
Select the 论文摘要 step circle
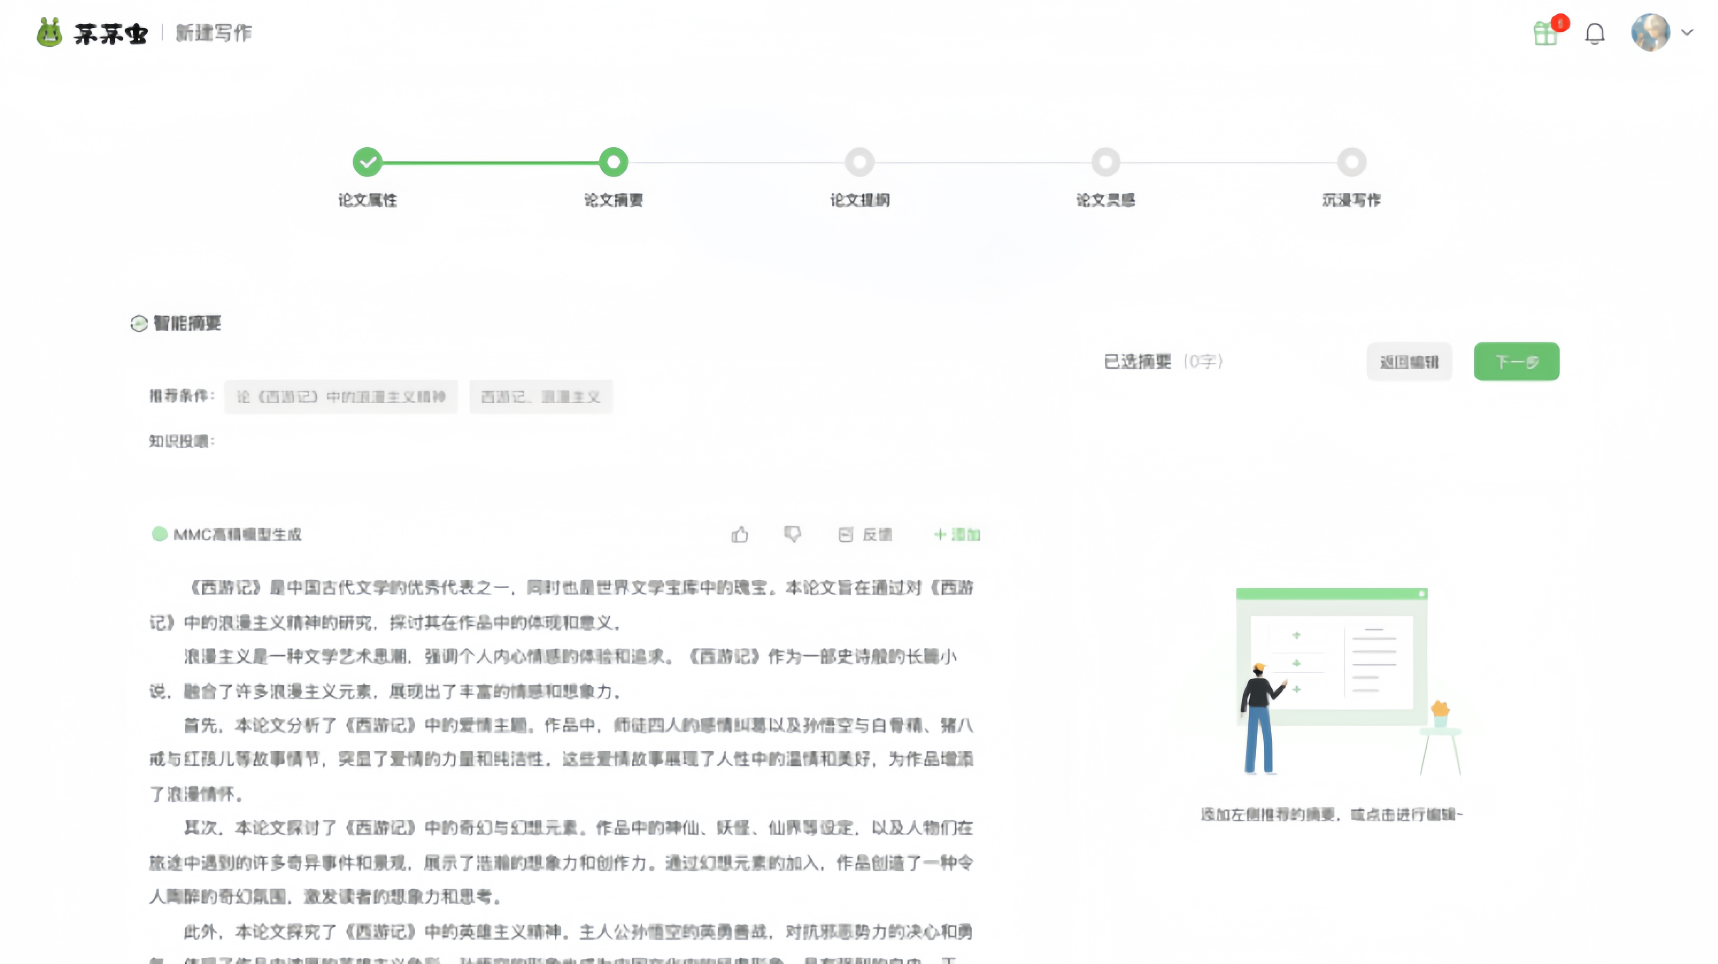point(614,162)
